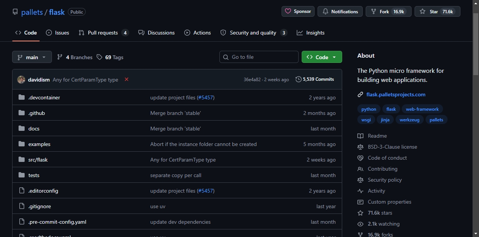This screenshot has width=479, height=237.
Task: Open the .pre-commit-config.yaml file
Action: [x=57, y=222]
